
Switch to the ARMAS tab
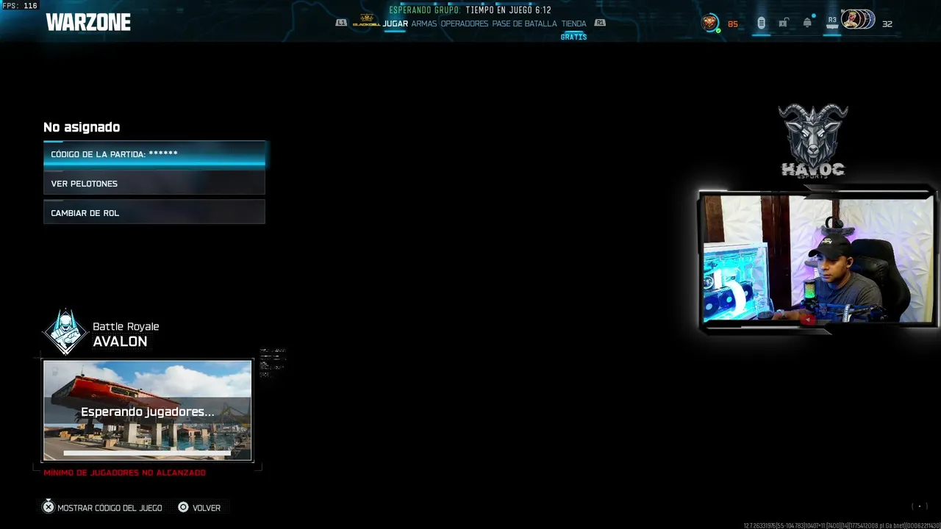click(x=423, y=24)
